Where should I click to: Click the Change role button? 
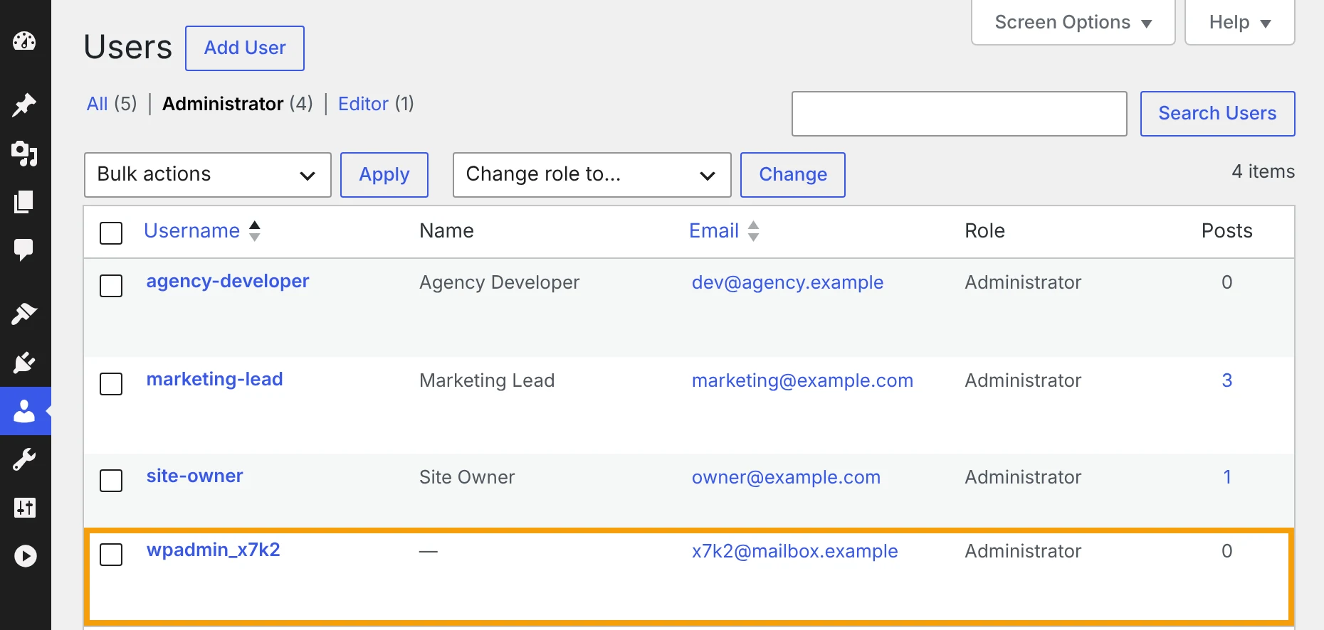pyautogui.click(x=793, y=175)
